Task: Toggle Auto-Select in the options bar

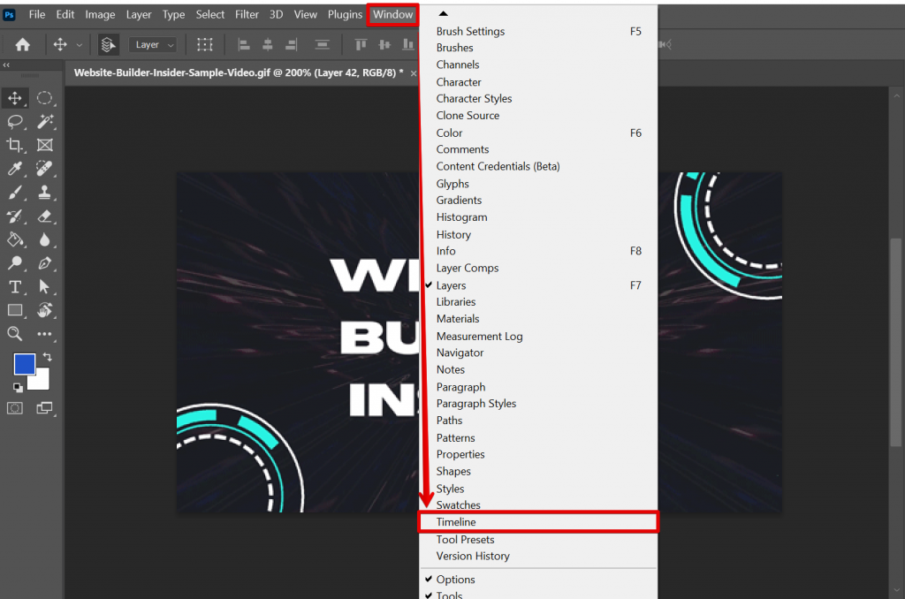Action: point(107,44)
